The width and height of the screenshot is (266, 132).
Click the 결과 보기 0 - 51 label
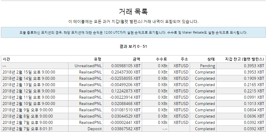(133, 46)
